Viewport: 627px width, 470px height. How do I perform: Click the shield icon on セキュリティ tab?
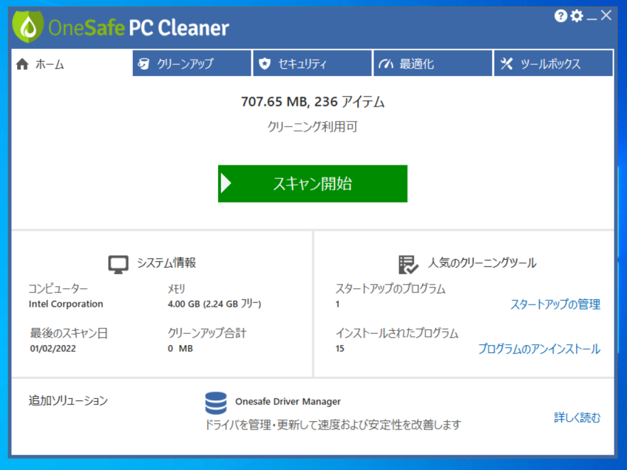[265, 64]
